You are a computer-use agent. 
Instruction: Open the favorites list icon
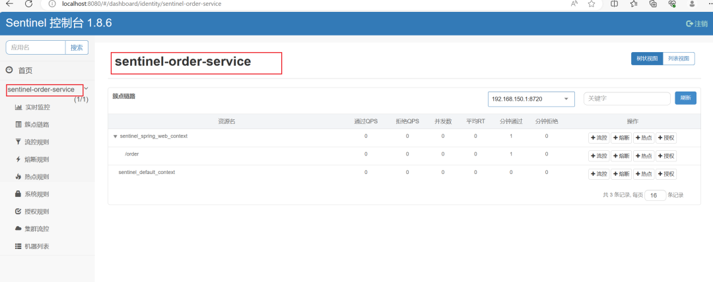(x=634, y=4)
